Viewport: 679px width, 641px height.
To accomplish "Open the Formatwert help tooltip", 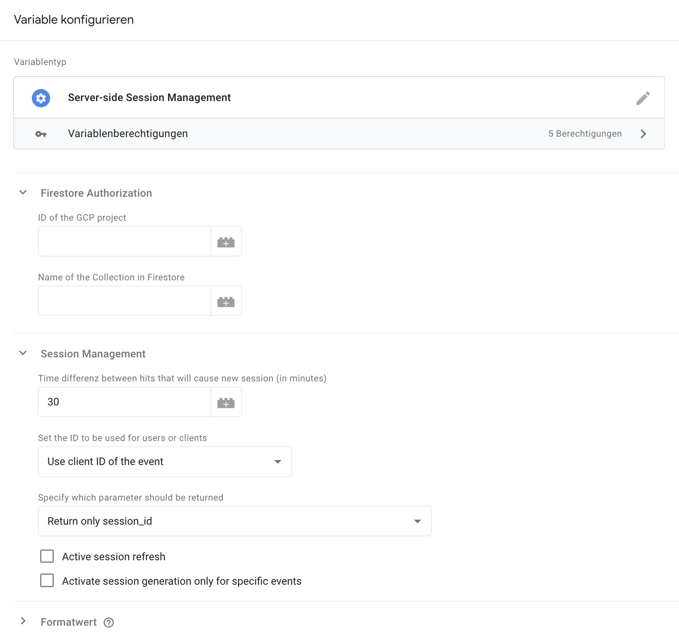I will pyautogui.click(x=108, y=622).
